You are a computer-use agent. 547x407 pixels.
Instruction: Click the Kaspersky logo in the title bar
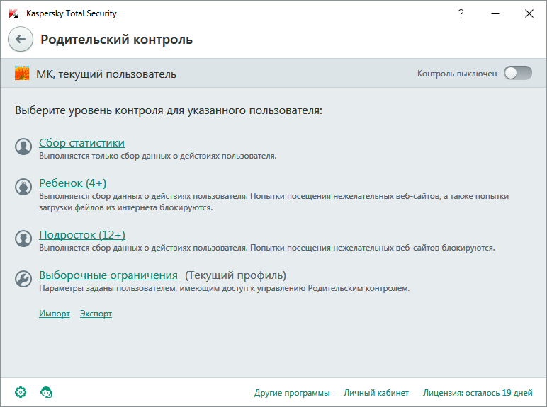(x=13, y=13)
